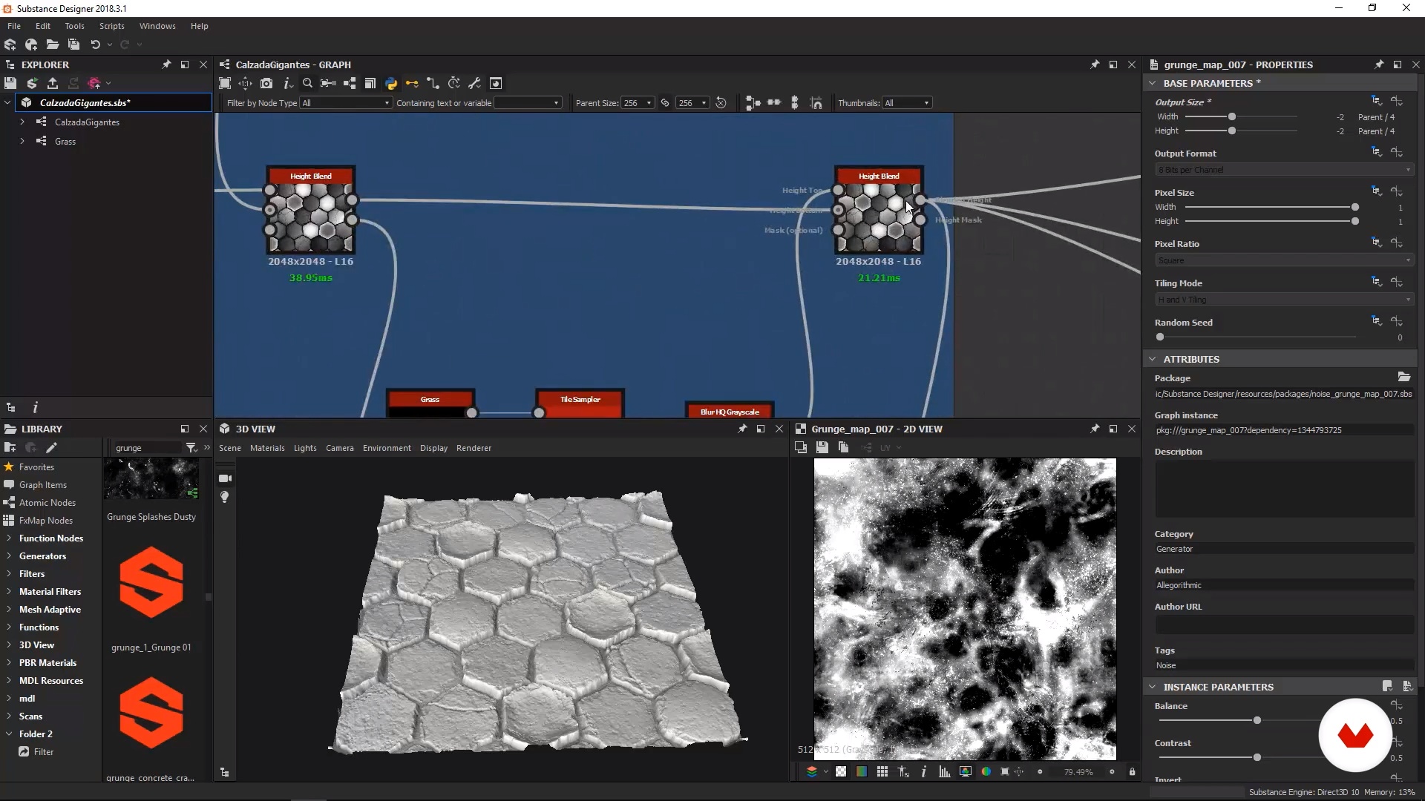The height and width of the screenshot is (801, 1425).
Task: Open the Environment menu in 3D View
Action: [387, 448]
